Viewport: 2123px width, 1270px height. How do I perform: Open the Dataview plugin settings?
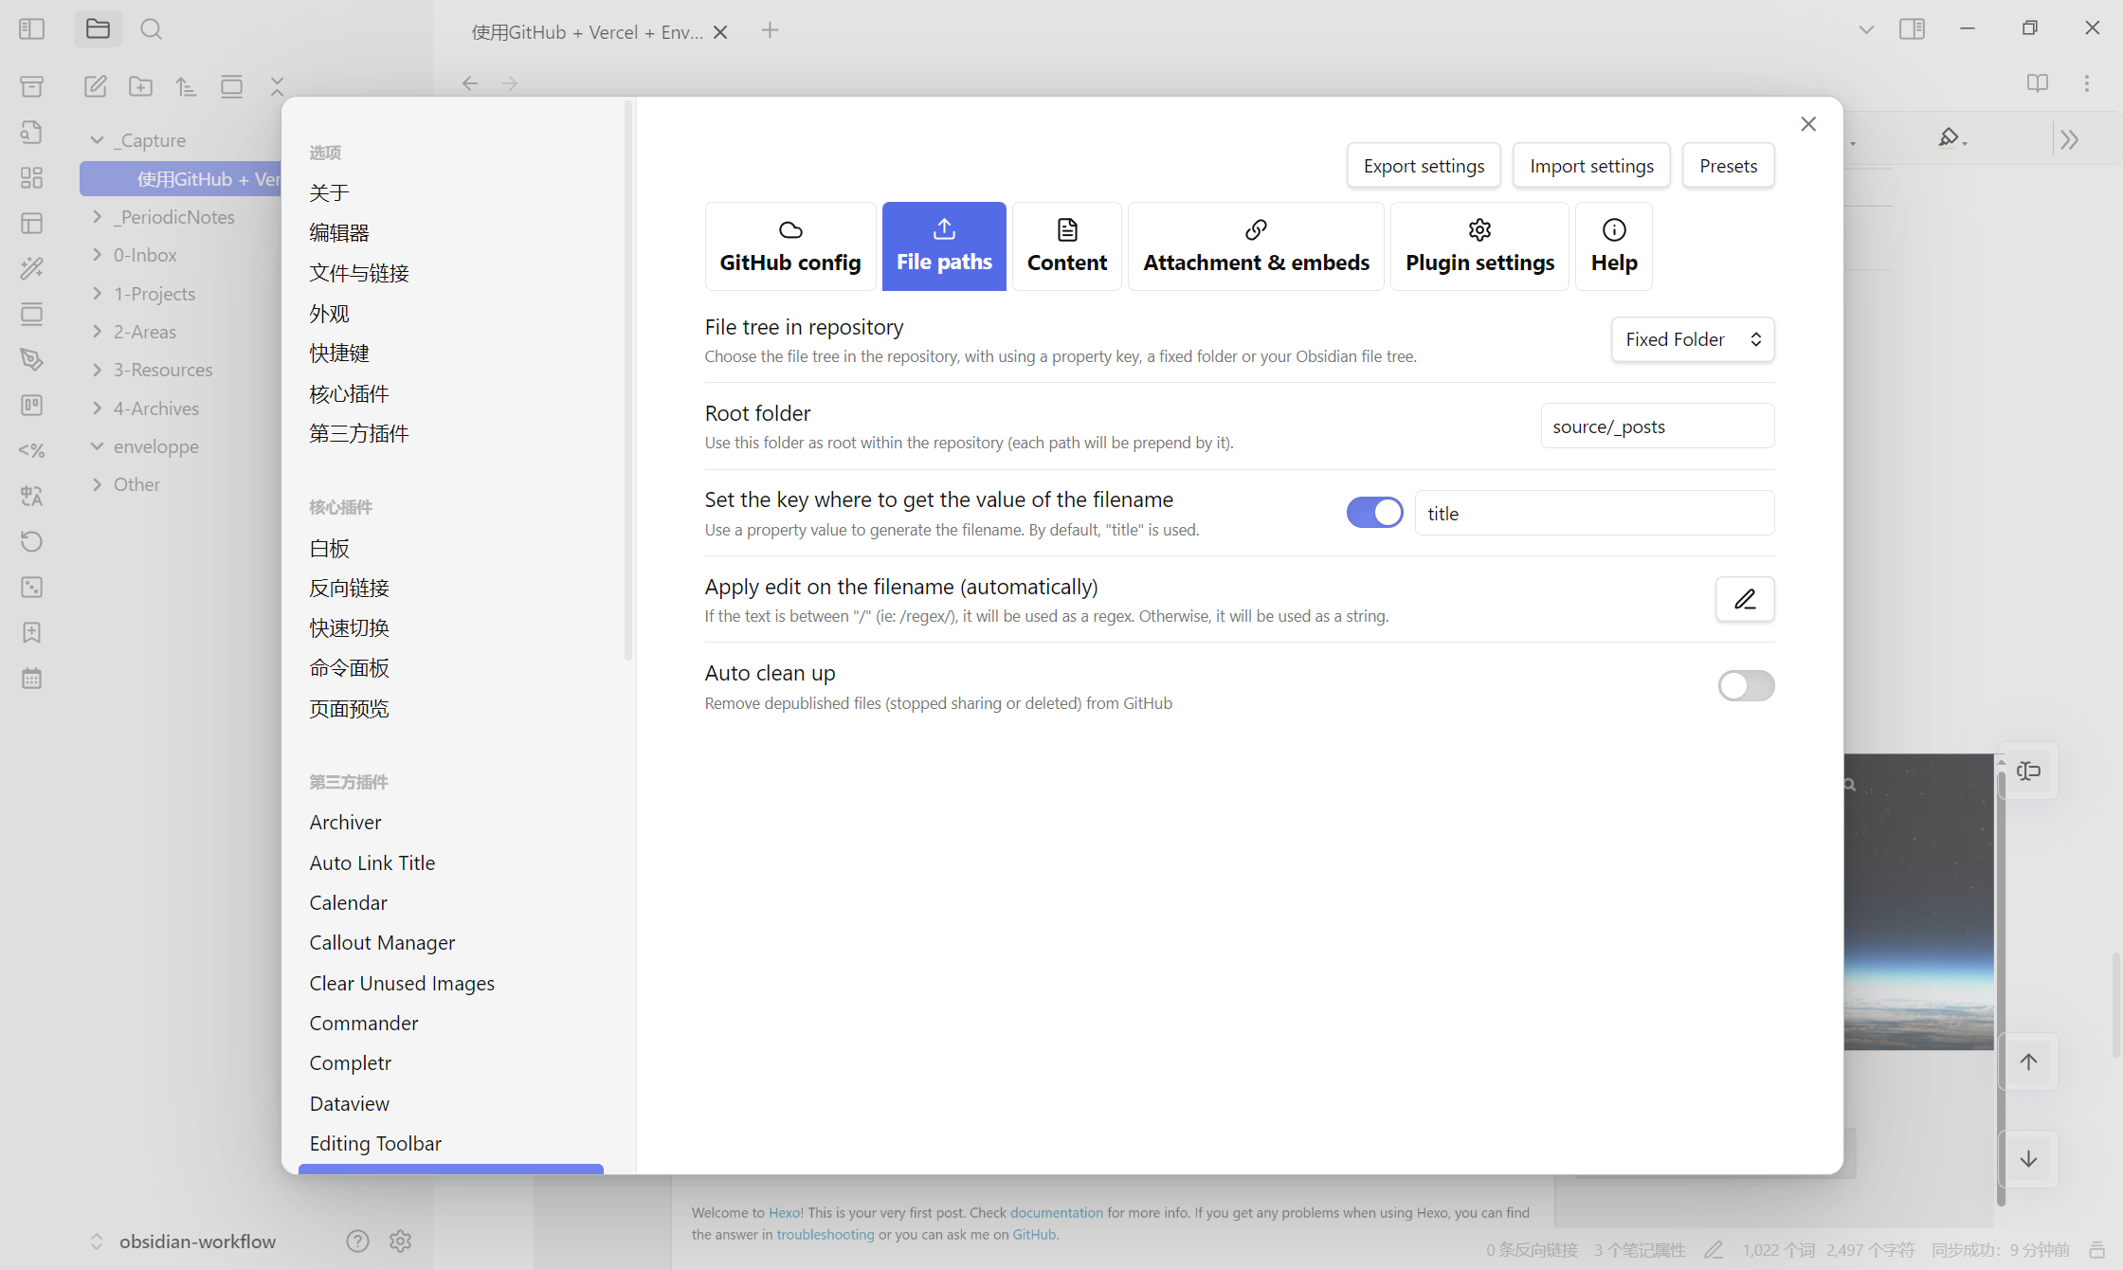coord(350,1103)
